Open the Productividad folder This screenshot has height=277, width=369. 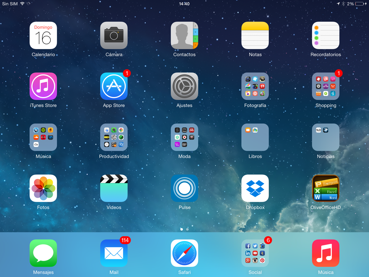[114, 137]
